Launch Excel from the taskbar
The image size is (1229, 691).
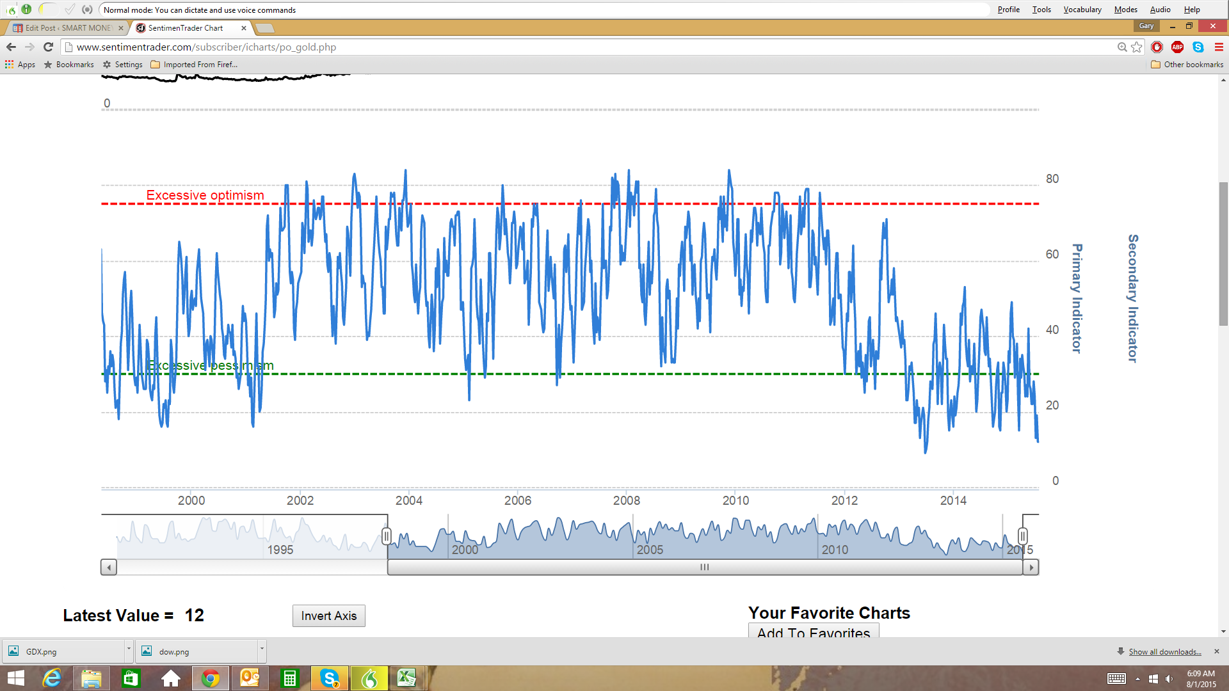406,678
